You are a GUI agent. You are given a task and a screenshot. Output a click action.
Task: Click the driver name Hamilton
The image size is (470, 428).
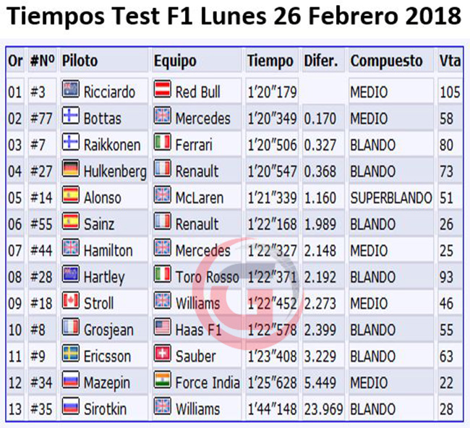tap(108, 251)
